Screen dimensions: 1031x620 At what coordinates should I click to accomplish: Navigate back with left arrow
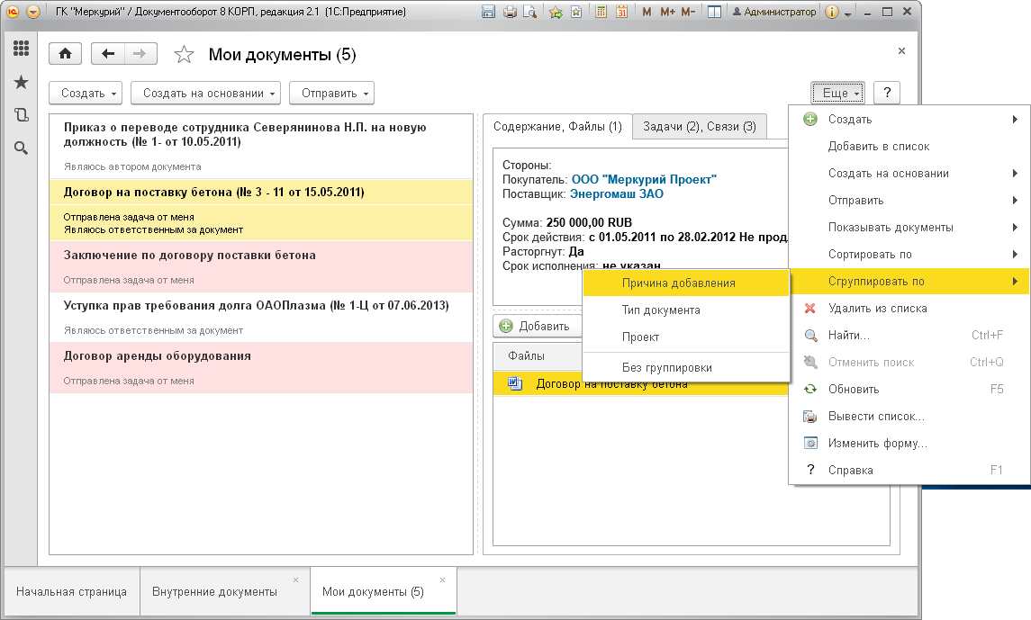pos(108,54)
